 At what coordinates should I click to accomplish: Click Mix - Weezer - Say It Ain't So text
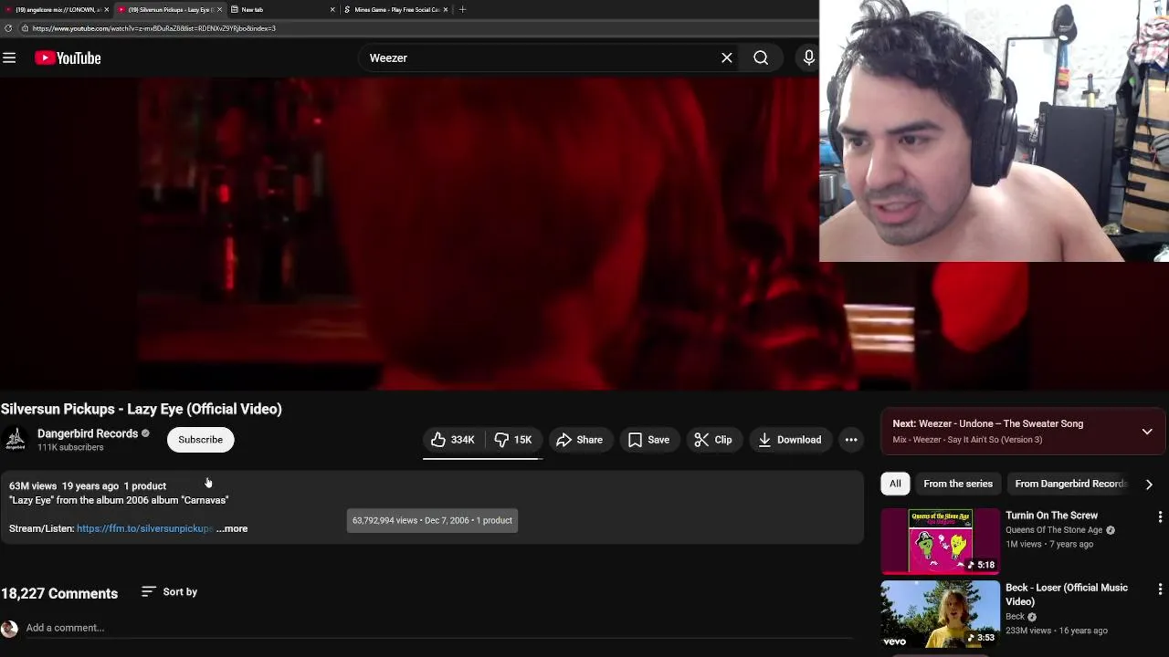click(967, 440)
